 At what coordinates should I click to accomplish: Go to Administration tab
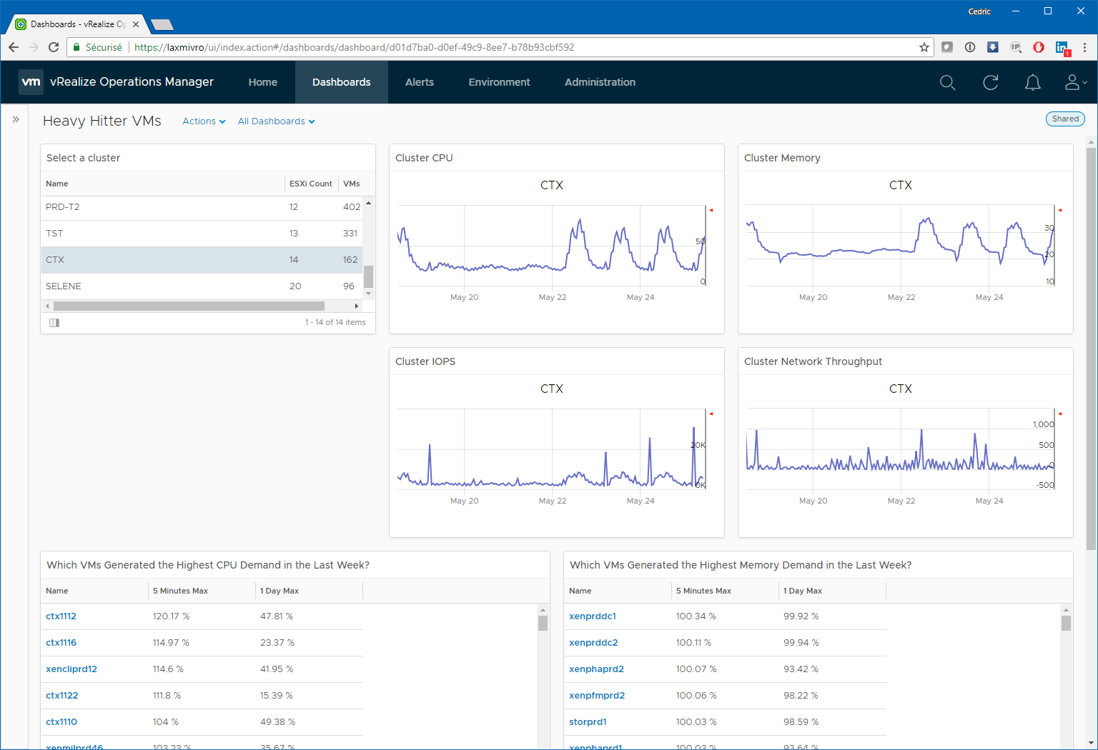click(600, 82)
